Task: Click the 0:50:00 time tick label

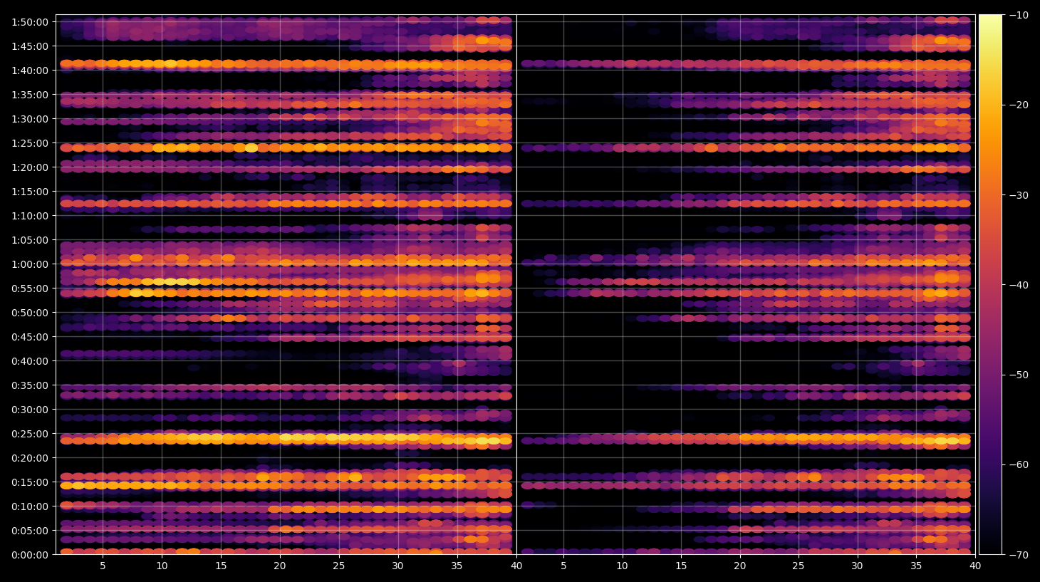Action: click(30, 313)
